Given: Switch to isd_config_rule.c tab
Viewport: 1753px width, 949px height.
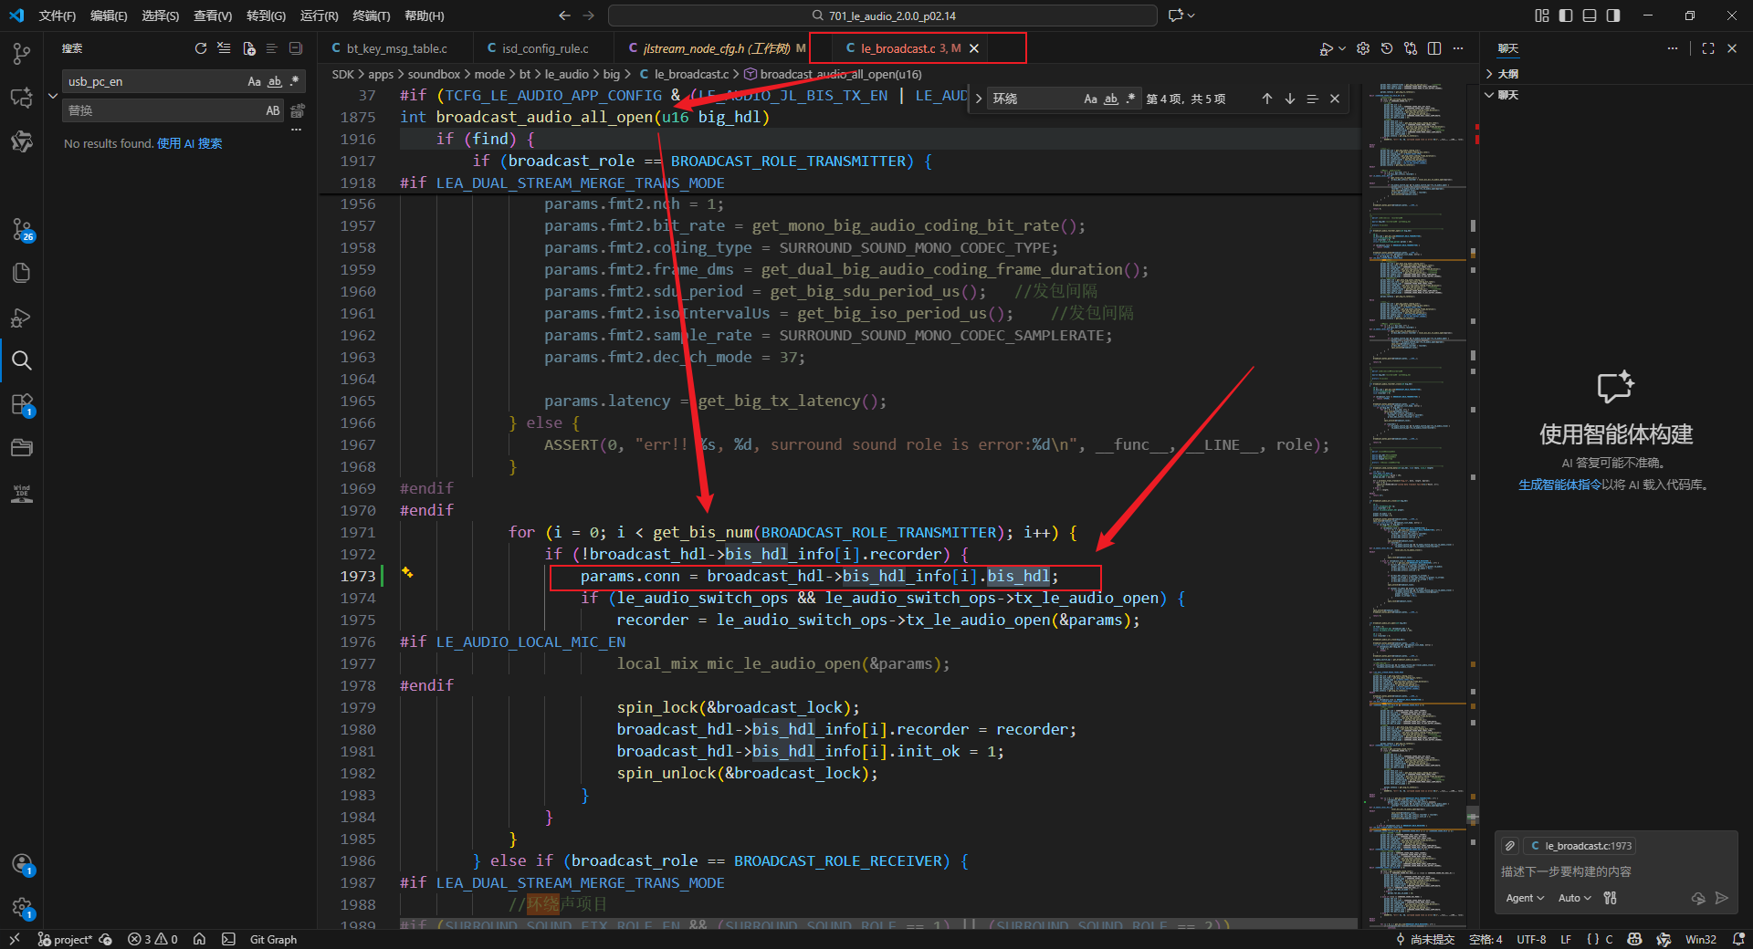Looking at the screenshot, I should tap(545, 48).
